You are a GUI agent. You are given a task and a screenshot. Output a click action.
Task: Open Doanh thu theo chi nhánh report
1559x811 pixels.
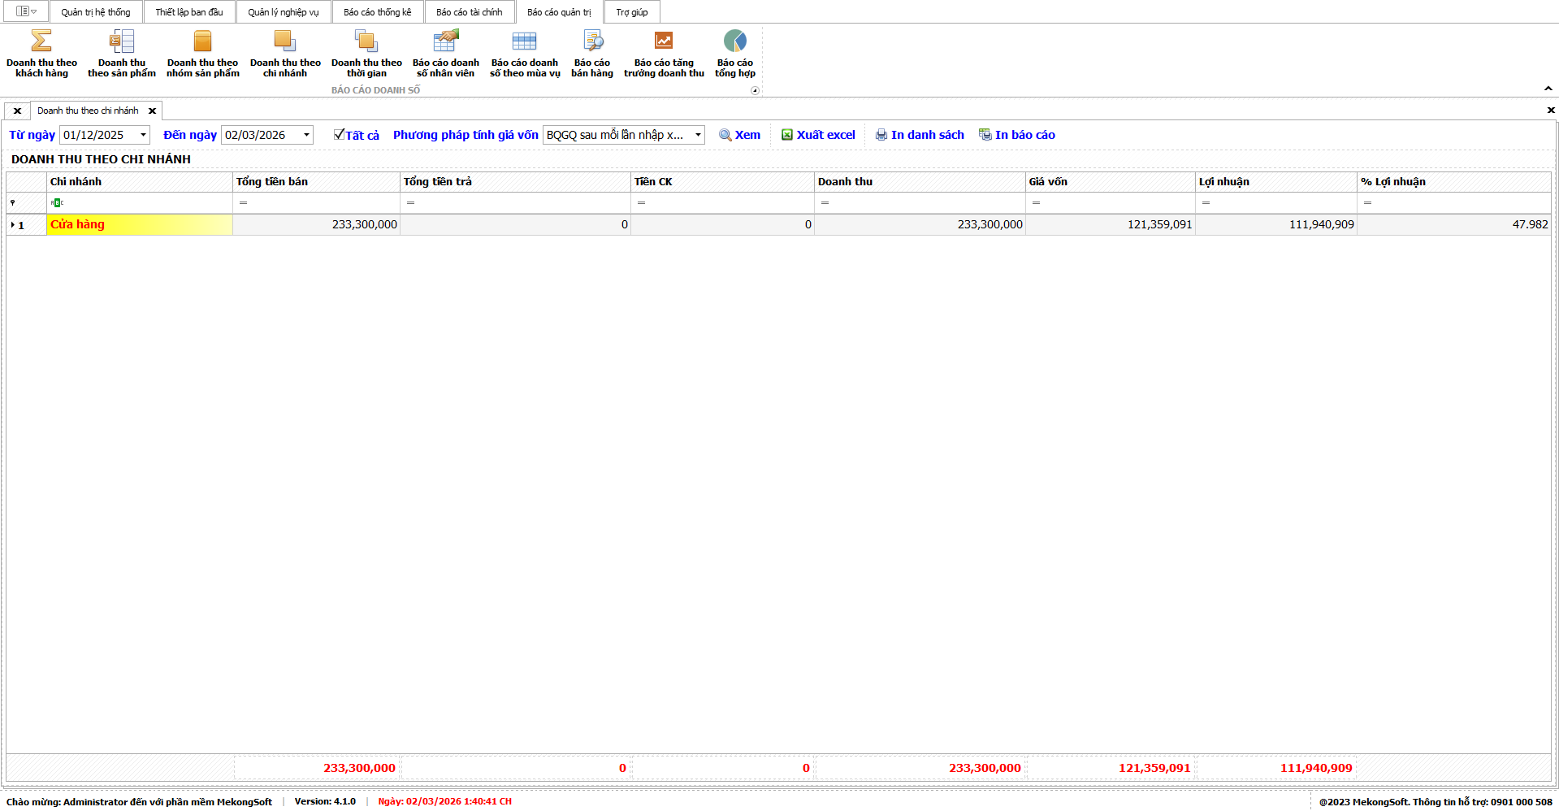(285, 54)
